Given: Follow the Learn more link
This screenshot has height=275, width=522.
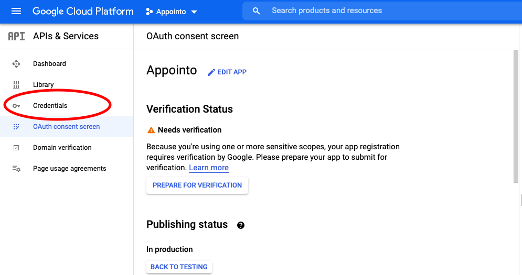Looking at the screenshot, I should (x=209, y=168).
